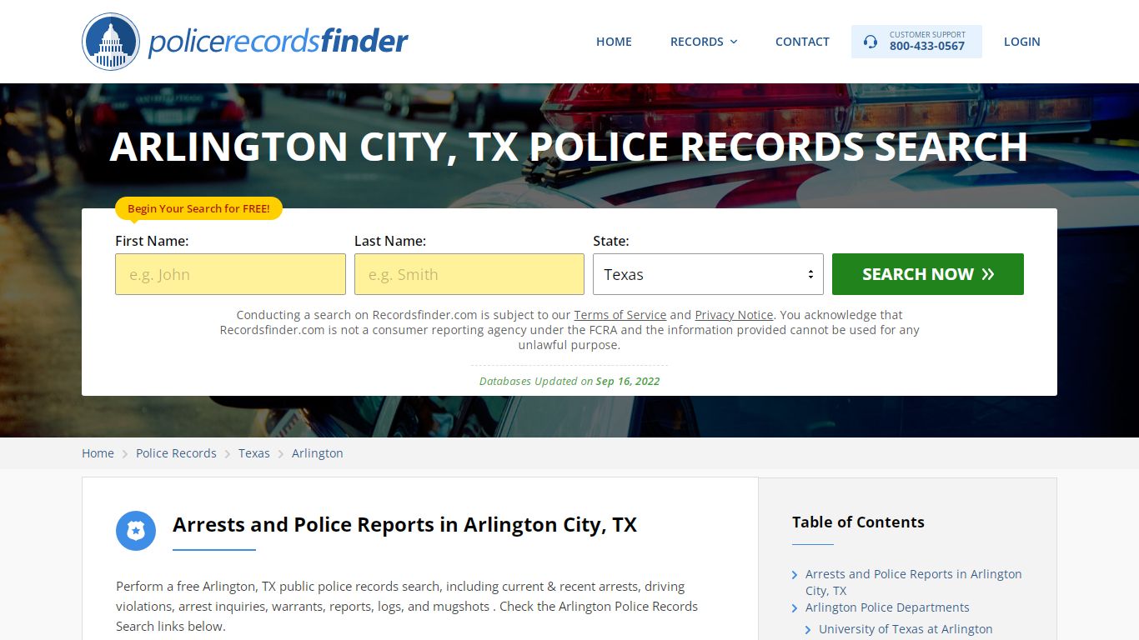Focus the First Name input field
This screenshot has height=640, width=1139.
(230, 274)
